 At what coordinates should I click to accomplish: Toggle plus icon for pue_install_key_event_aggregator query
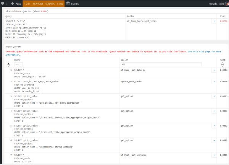pyautogui.click(x=214, y=96)
